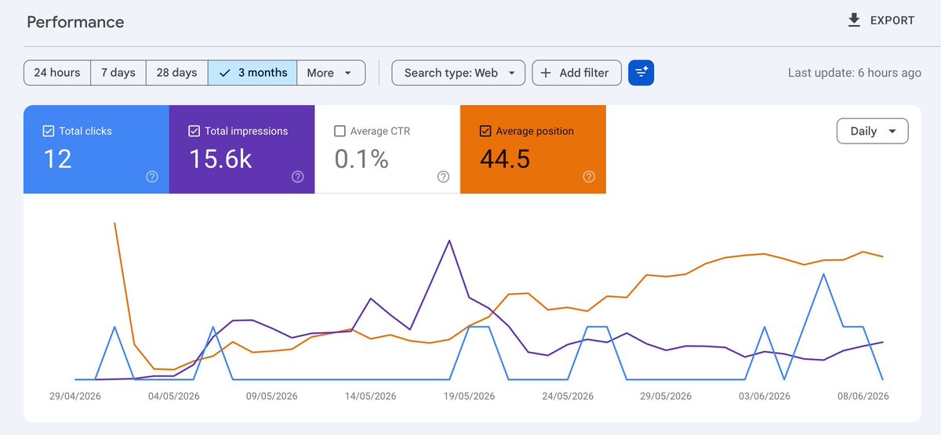The width and height of the screenshot is (941, 435).
Task: Click the 29/04/2026 axis date label
Action: pos(75,397)
